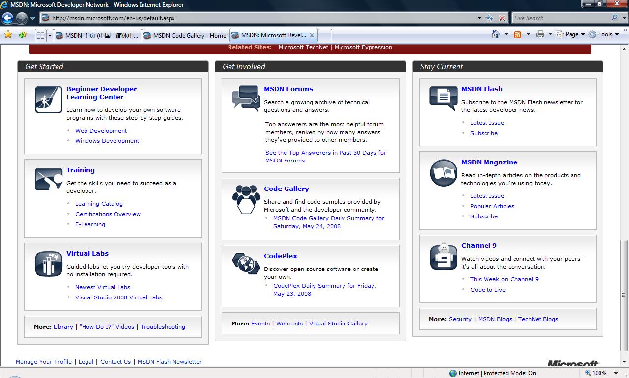Screen dimensions: 629x378
Task: Open MSDN Code Gallery Daily Summary link
Action: pyautogui.click(x=329, y=222)
